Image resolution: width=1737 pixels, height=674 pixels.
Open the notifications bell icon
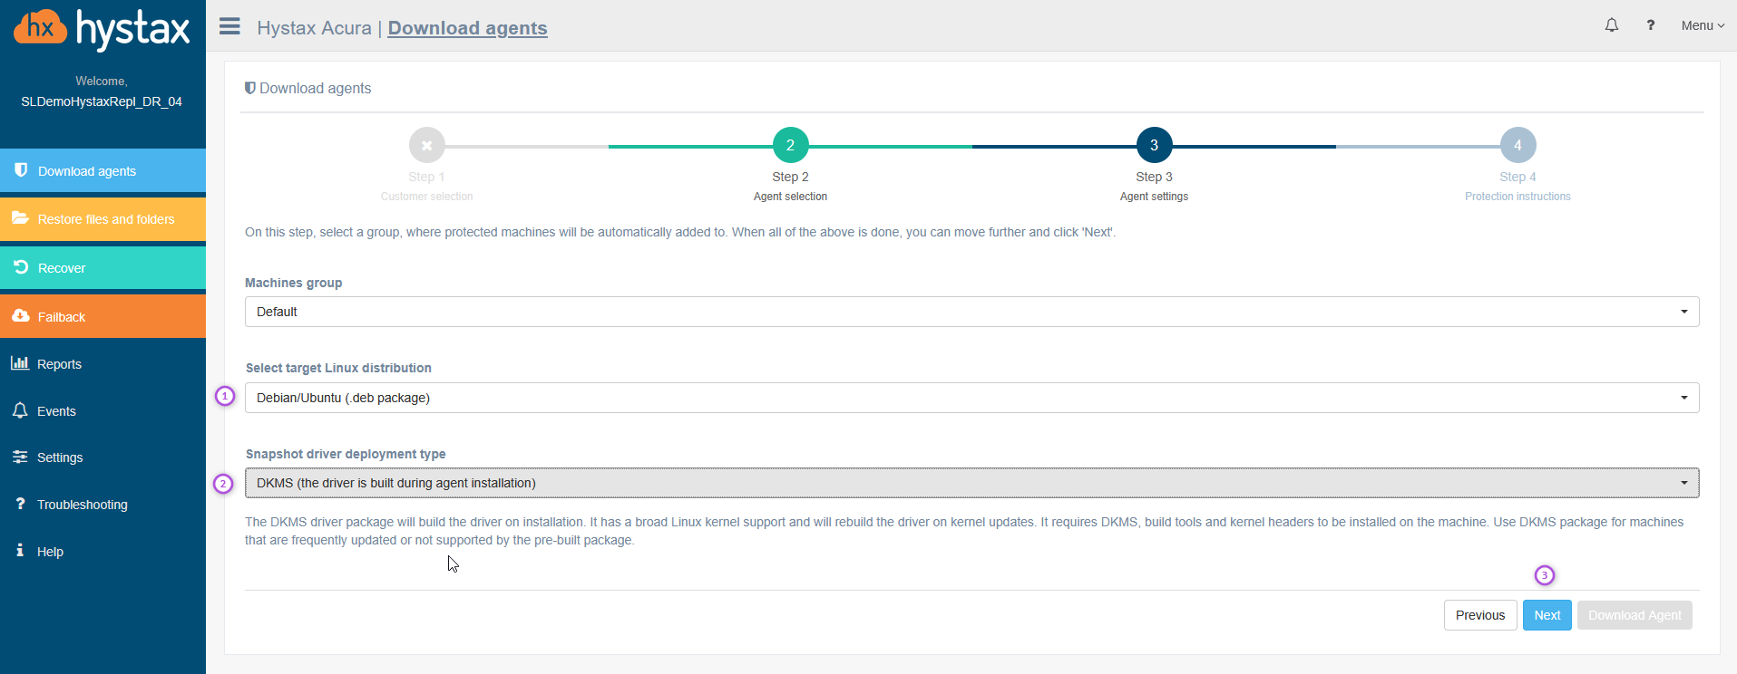tap(1611, 25)
